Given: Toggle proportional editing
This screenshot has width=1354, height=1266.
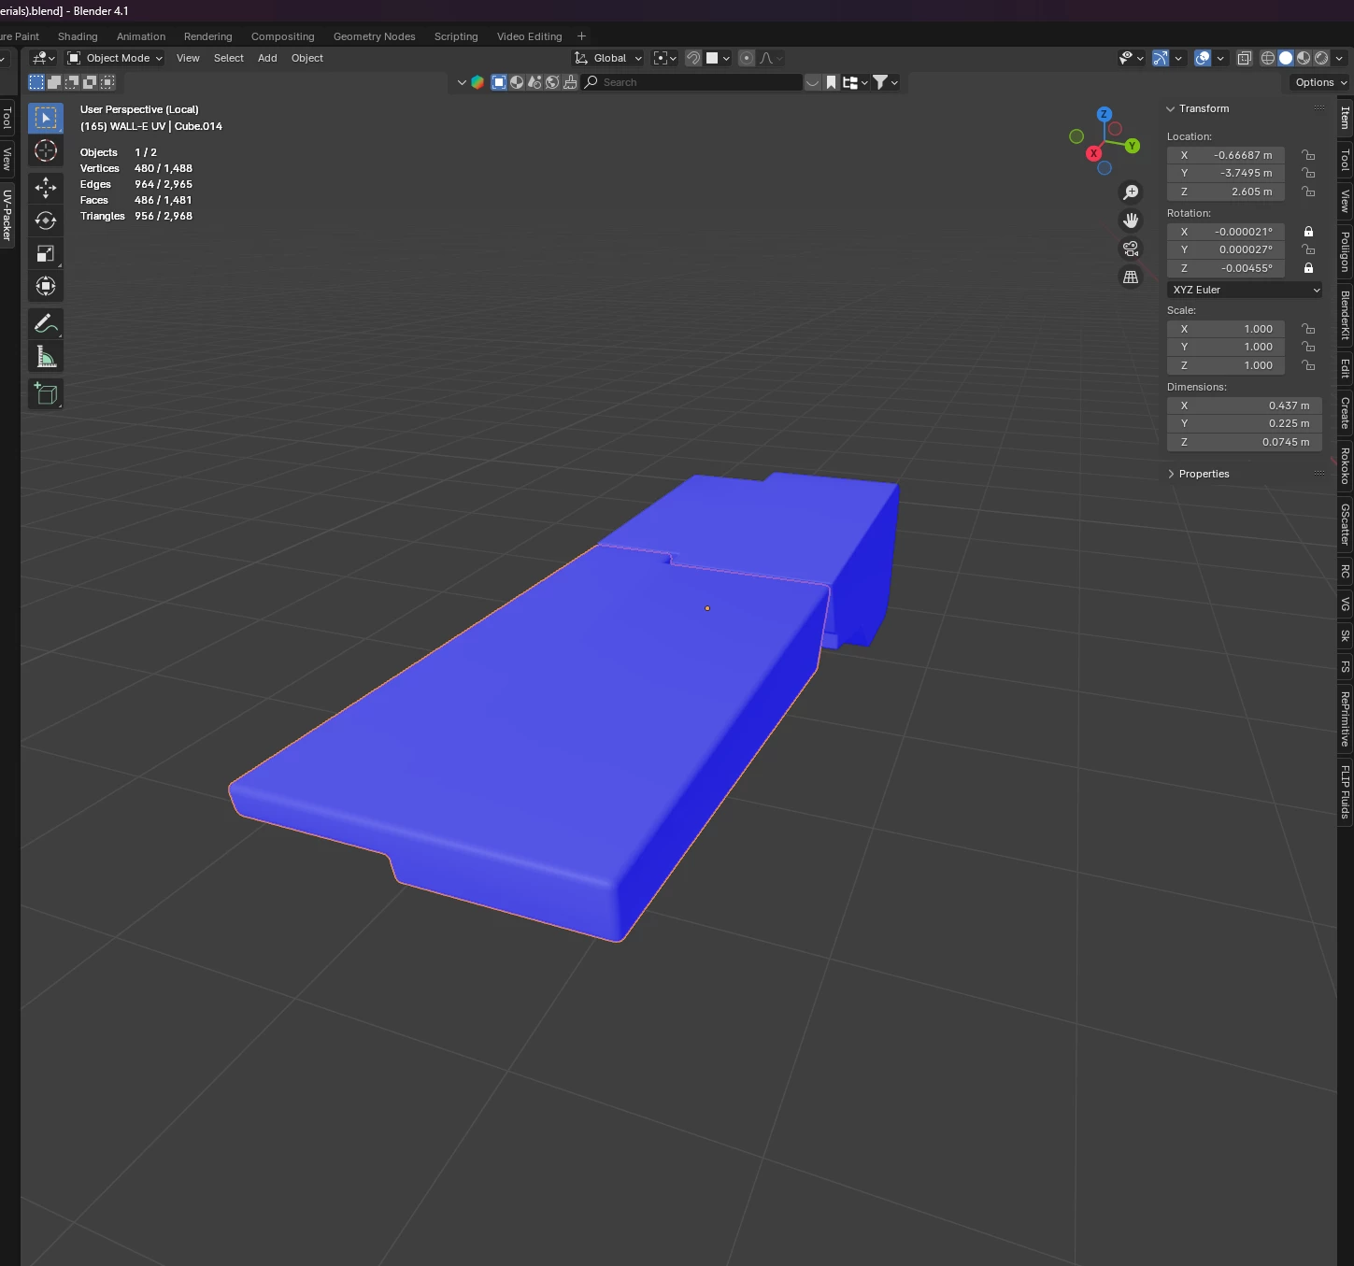Looking at the screenshot, I should [x=747, y=58].
